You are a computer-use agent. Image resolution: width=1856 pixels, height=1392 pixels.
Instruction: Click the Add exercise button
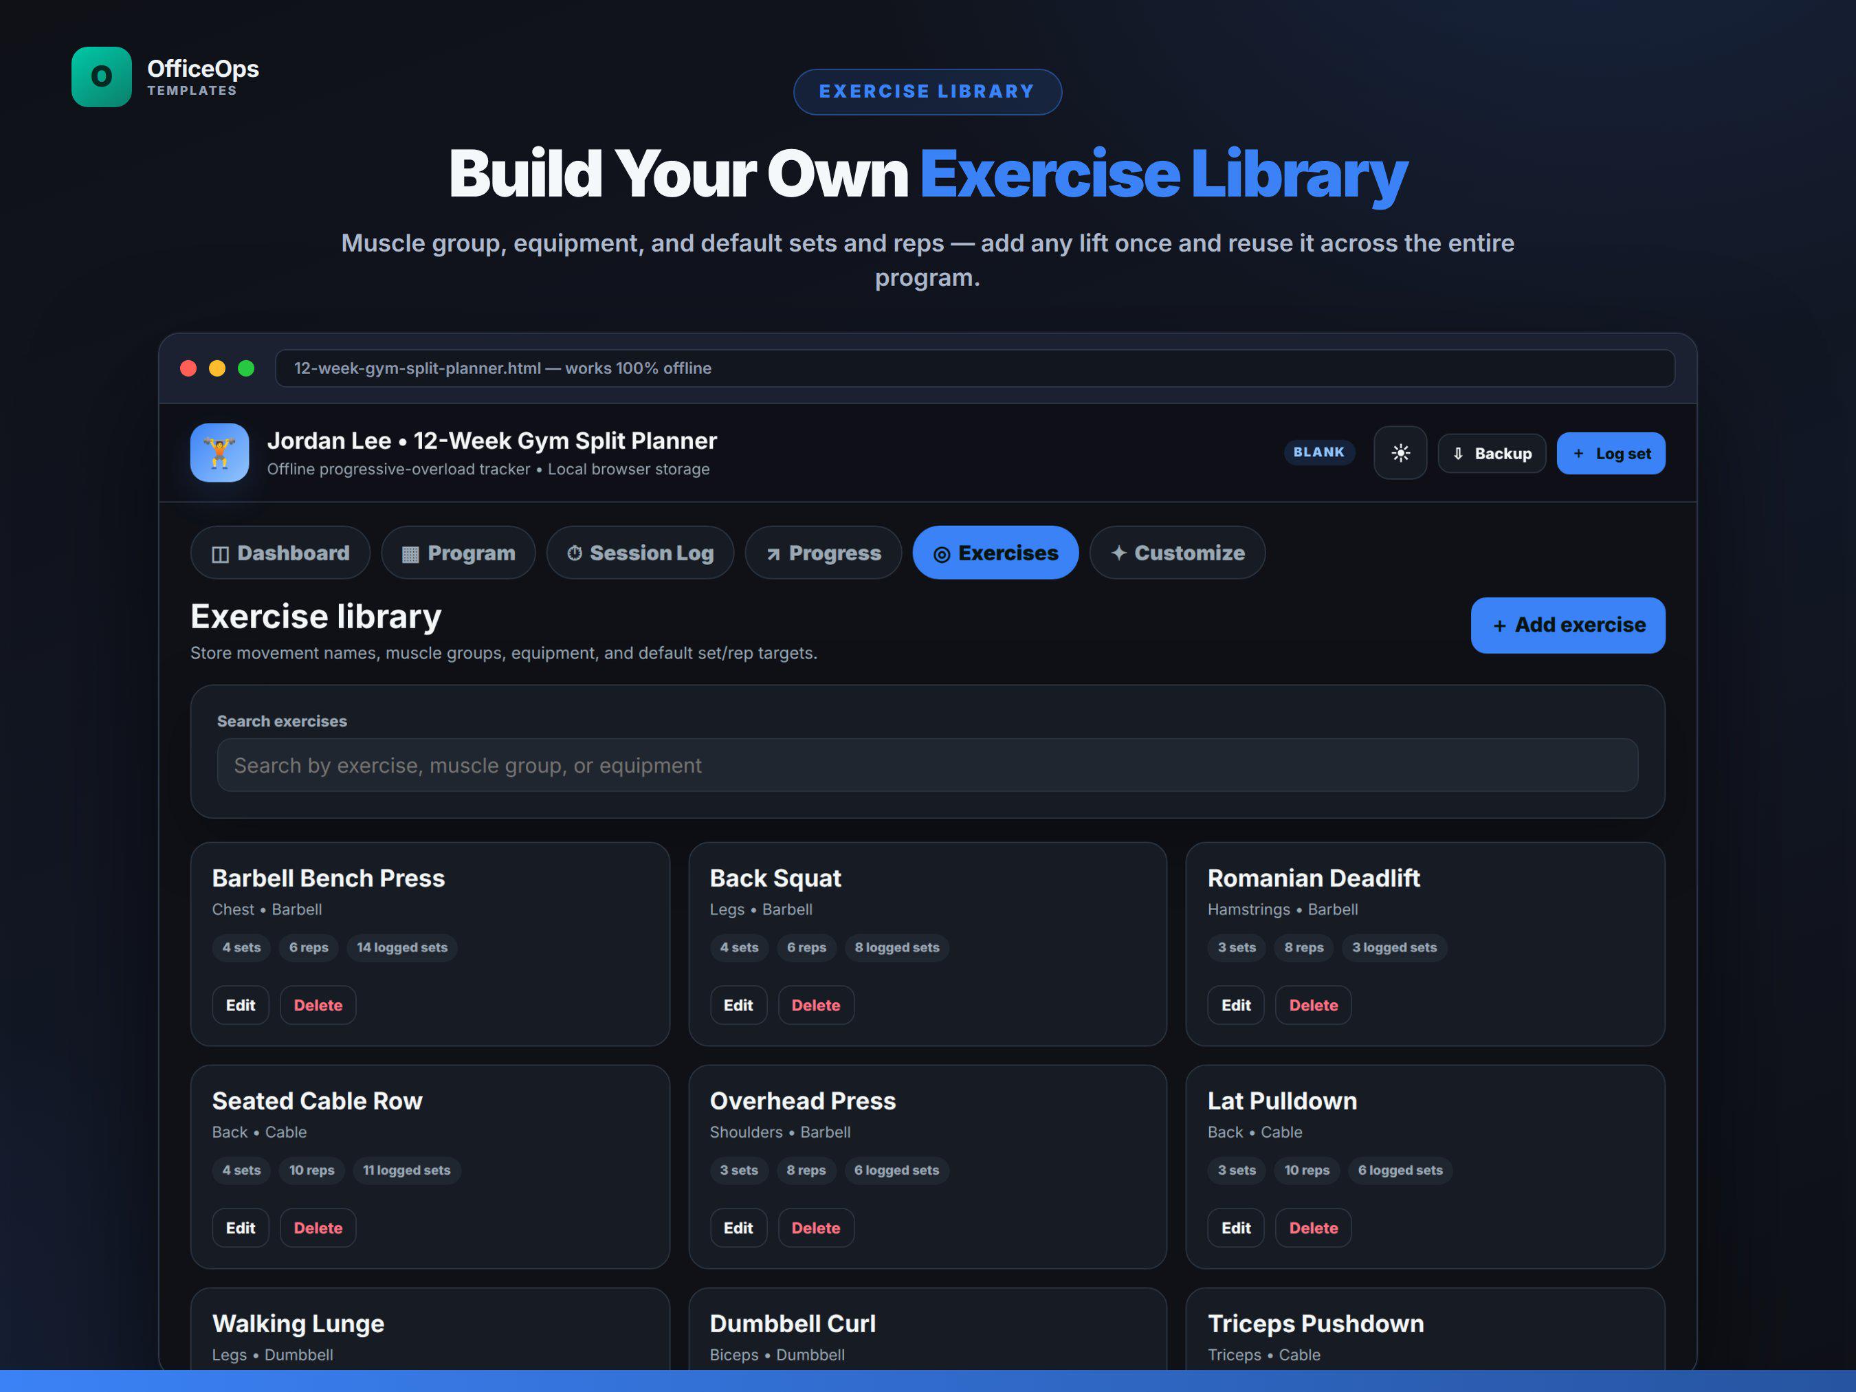pos(1567,625)
